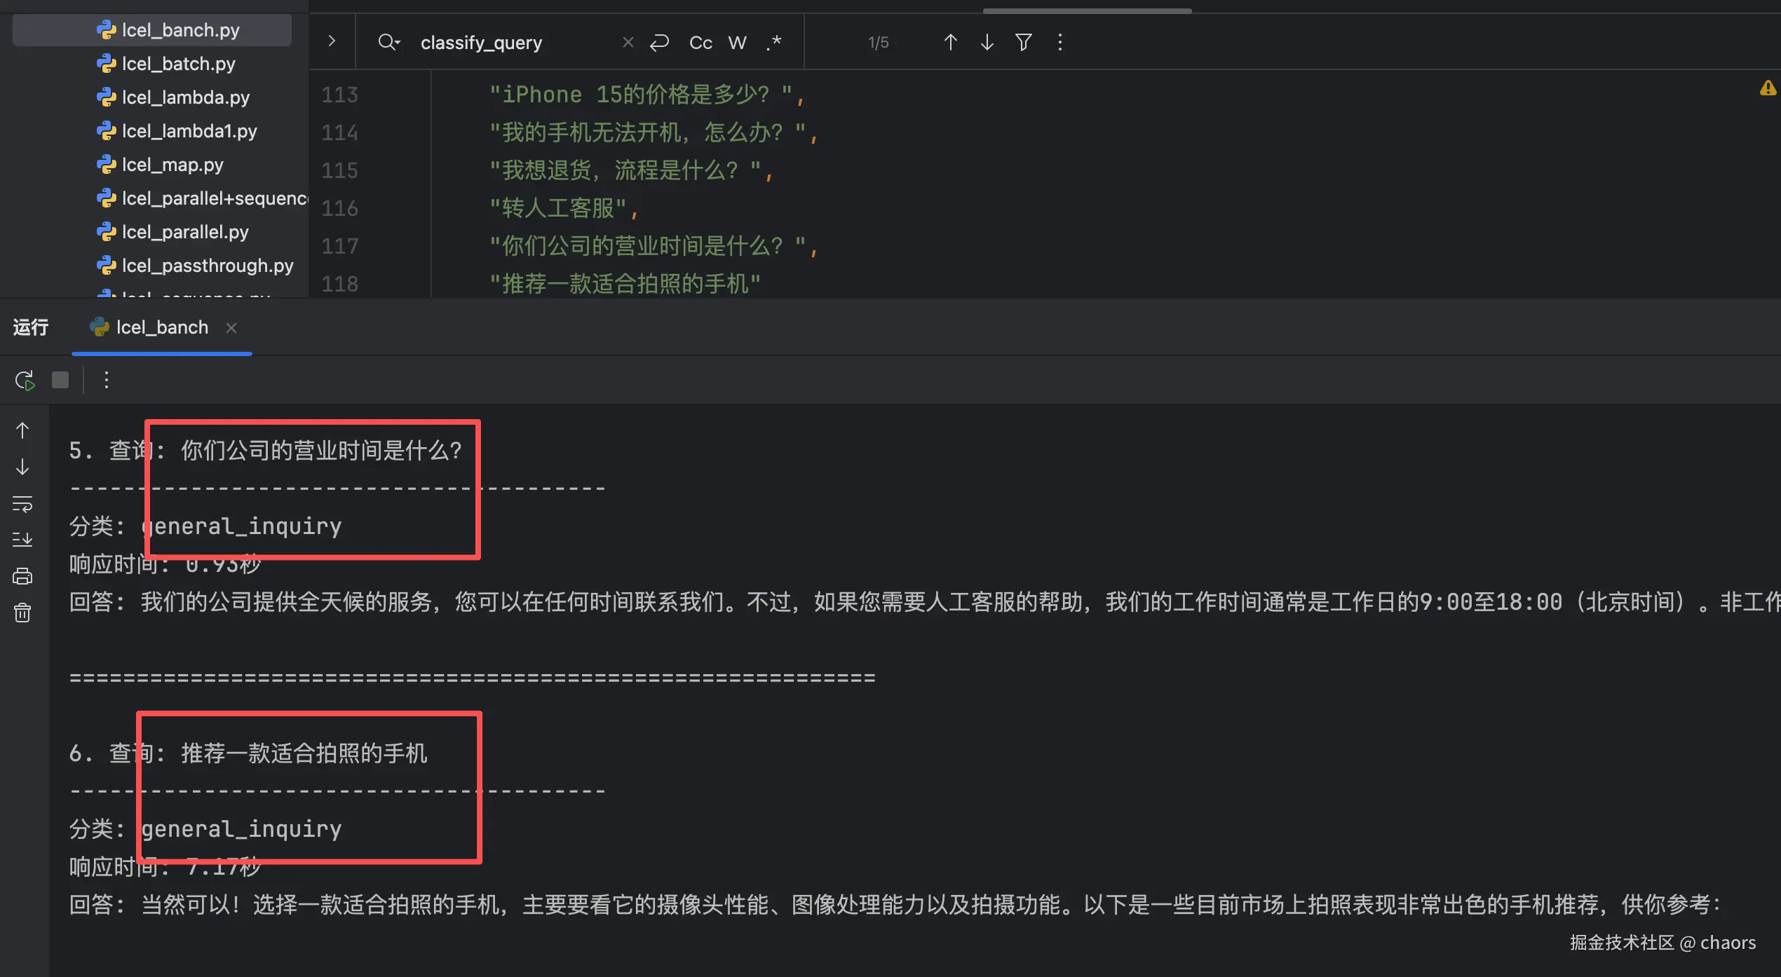Open search filter options

click(1023, 43)
